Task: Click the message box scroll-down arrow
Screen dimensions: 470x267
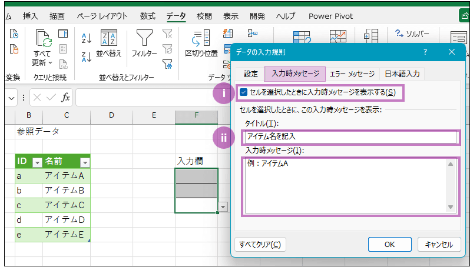Action: [x=451, y=207]
